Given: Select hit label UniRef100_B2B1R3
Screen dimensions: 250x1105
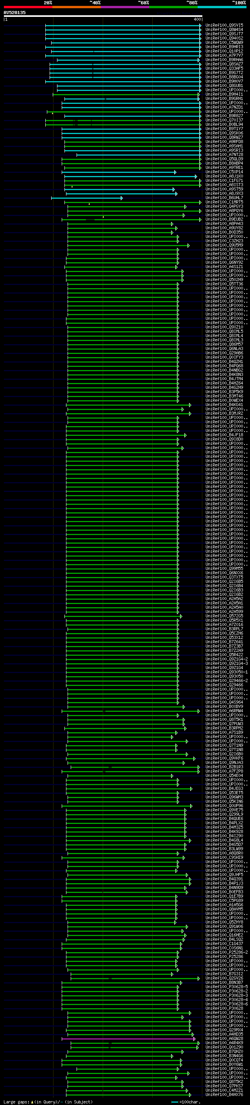Looking at the screenshot, I should pyautogui.click(x=224, y=767).
